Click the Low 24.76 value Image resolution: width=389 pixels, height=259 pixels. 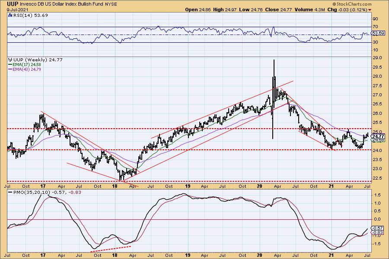click(x=251, y=9)
